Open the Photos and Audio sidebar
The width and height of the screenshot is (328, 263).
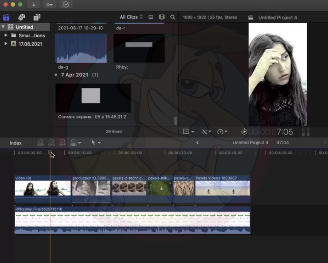[22, 17]
